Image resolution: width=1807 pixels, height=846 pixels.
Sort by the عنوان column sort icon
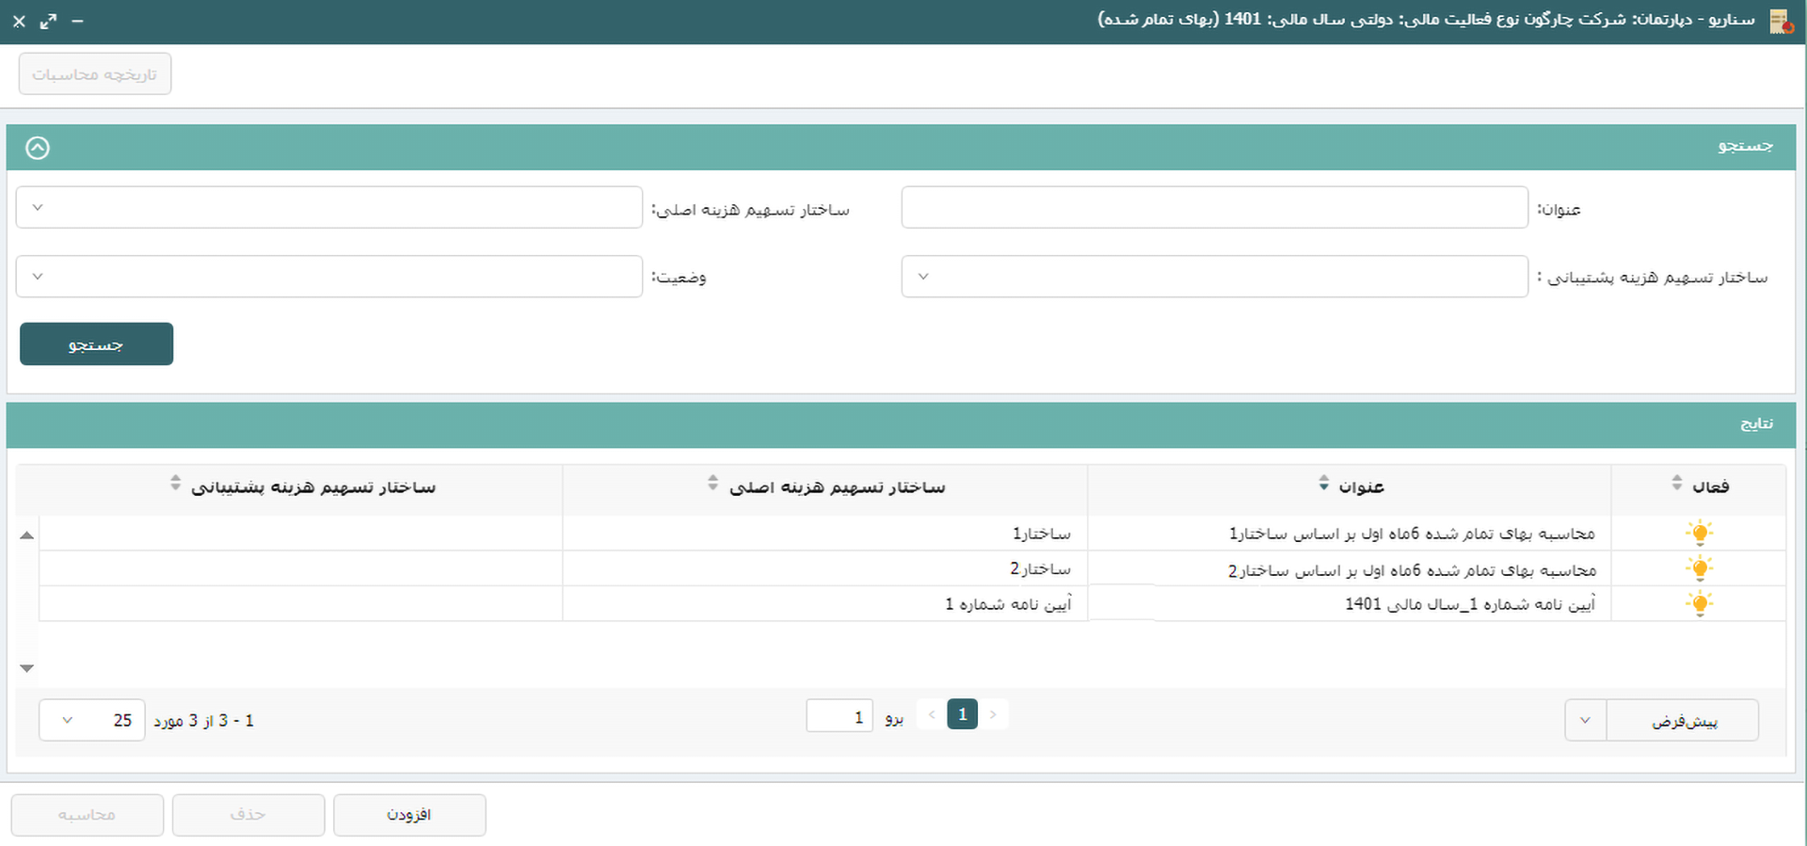pos(1324,484)
